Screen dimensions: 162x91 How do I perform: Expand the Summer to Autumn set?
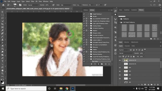[x=89, y=35]
